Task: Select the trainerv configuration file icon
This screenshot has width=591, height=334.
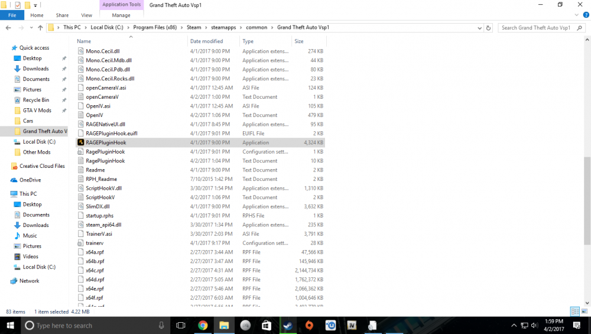Action: coord(80,243)
